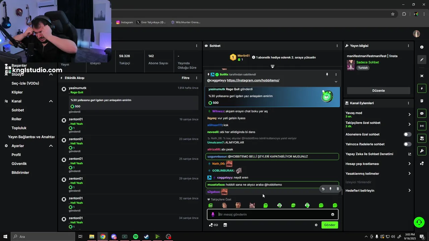Click the channel points infinity icon
429x241 pixels.
(213, 225)
